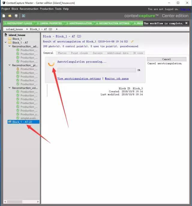
Task: Click the folder icon of Block_1 - AT
Action: 10,42
